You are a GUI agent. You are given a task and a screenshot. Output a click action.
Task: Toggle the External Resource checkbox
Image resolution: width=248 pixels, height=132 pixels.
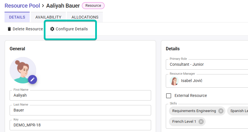169,96
